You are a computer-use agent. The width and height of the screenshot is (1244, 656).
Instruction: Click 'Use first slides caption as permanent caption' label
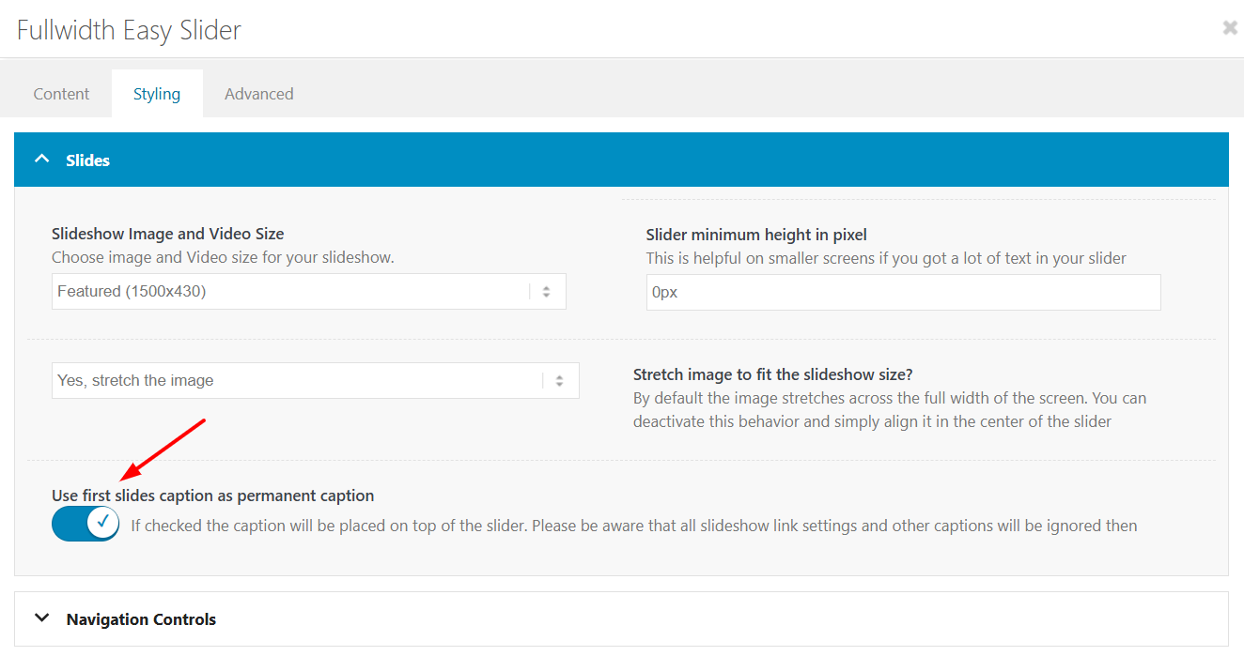(212, 496)
